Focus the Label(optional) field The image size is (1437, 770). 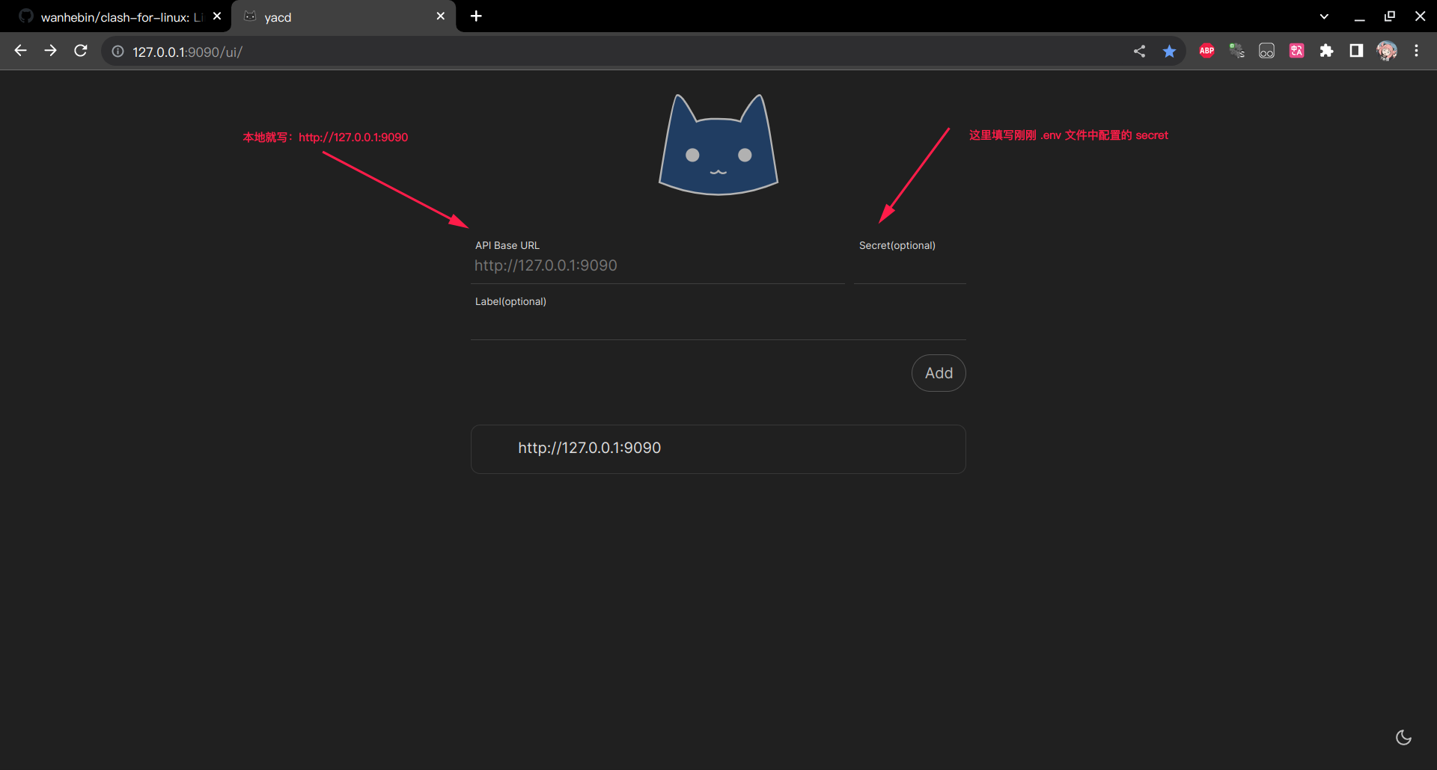(718, 321)
